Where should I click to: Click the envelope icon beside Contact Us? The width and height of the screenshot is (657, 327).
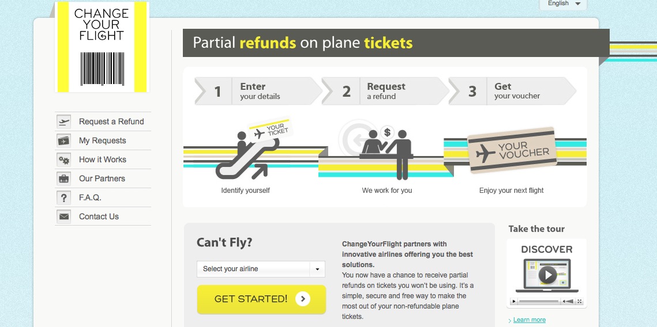(x=63, y=216)
